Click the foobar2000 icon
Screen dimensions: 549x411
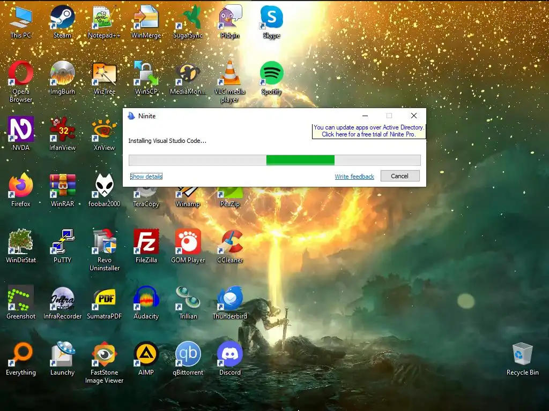click(x=104, y=190)
